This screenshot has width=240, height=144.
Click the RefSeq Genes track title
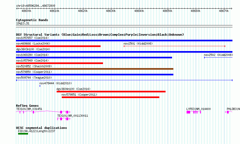[27, 106]
